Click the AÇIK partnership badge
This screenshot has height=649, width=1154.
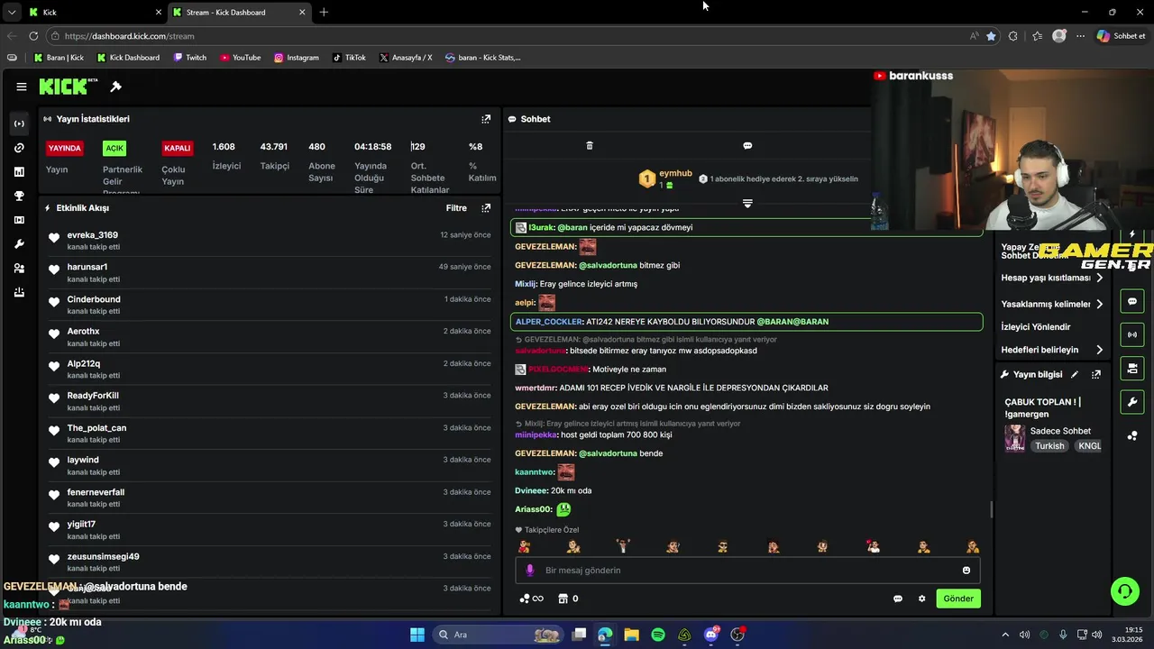(x=114, y=148)
